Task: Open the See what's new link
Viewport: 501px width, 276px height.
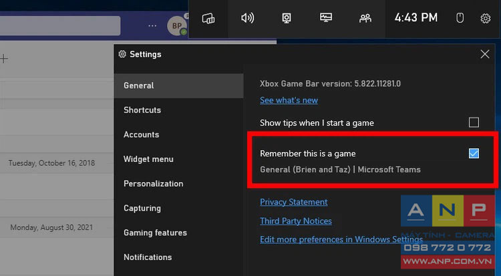Action: [289, 101]
